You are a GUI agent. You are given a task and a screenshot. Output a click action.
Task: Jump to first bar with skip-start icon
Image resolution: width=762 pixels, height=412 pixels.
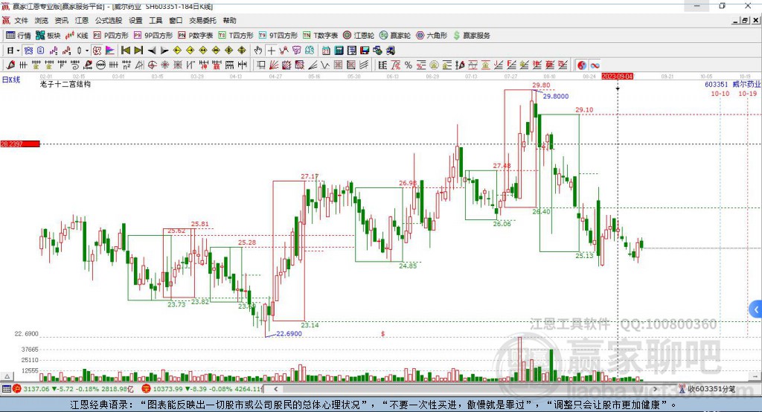[x=125, y=51]
